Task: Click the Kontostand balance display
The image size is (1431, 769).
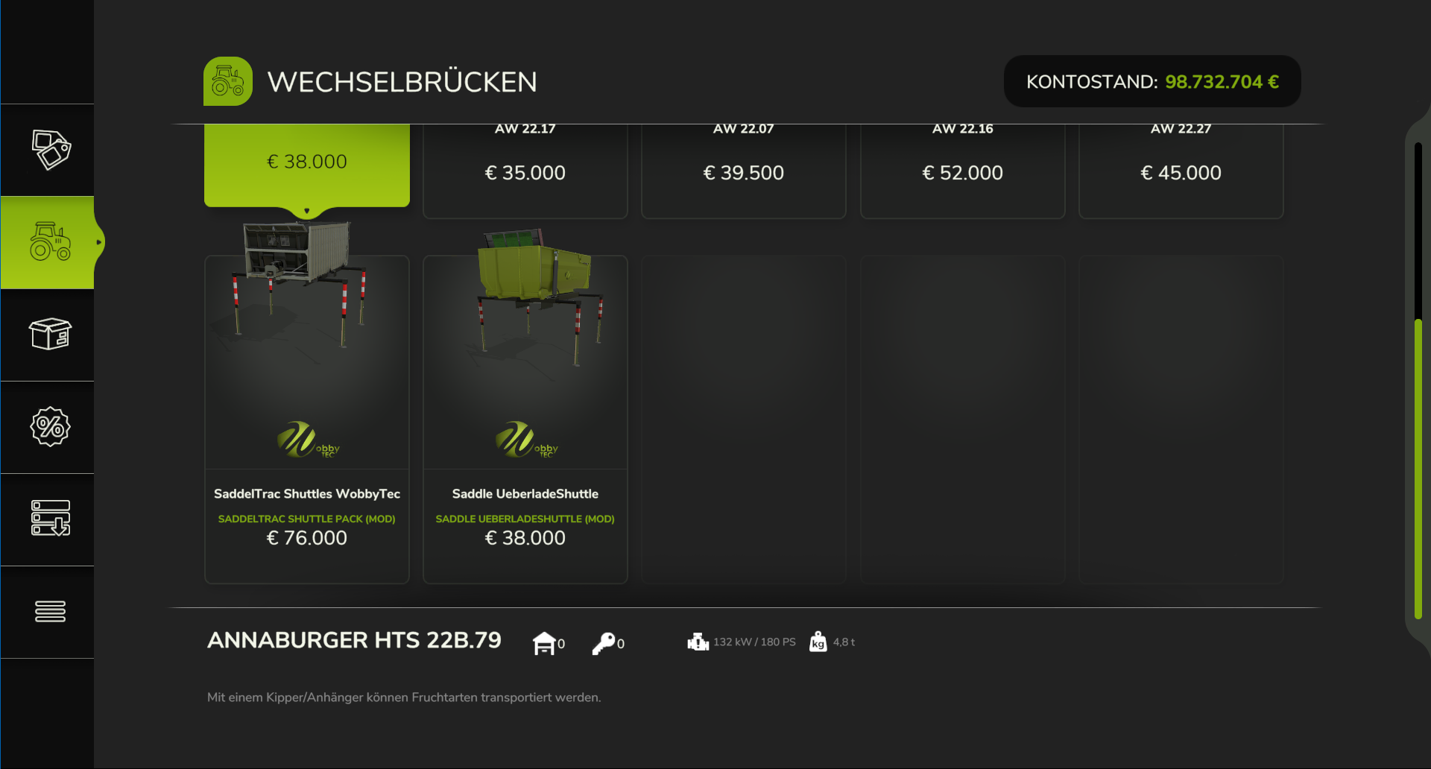Action: click(1152, 81)
